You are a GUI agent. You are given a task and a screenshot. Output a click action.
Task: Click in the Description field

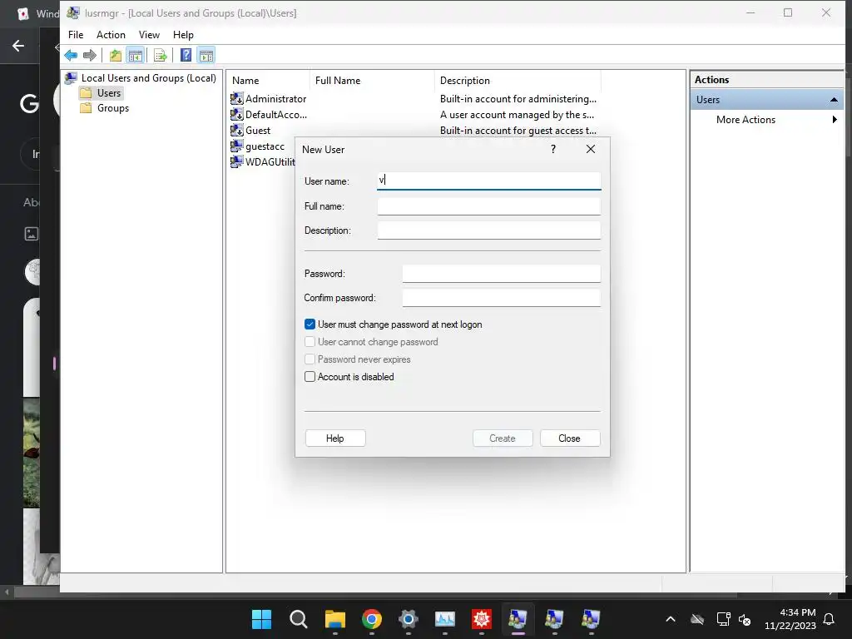pos(489,230)
